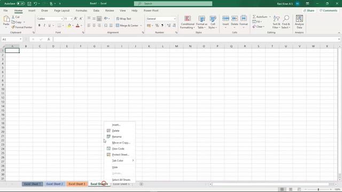Open the Font name dropdown
This screenshot has width=342, height=192.
[62, 19]
